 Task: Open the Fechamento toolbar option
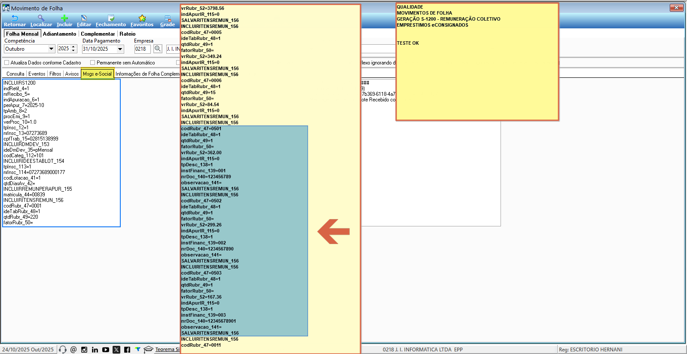(x=111, y=18)
